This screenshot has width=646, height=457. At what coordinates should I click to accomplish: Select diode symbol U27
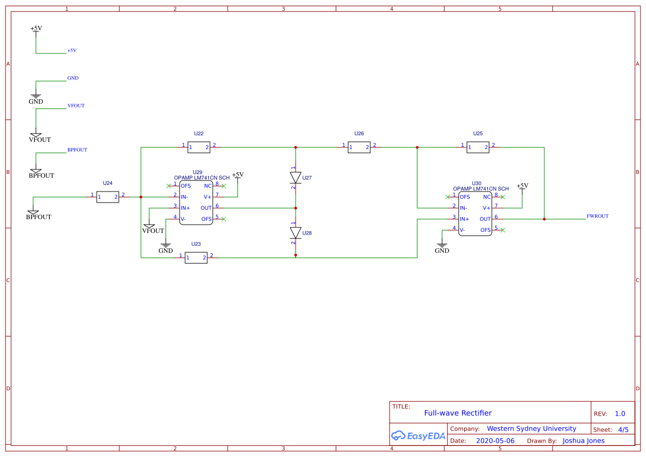296,178
